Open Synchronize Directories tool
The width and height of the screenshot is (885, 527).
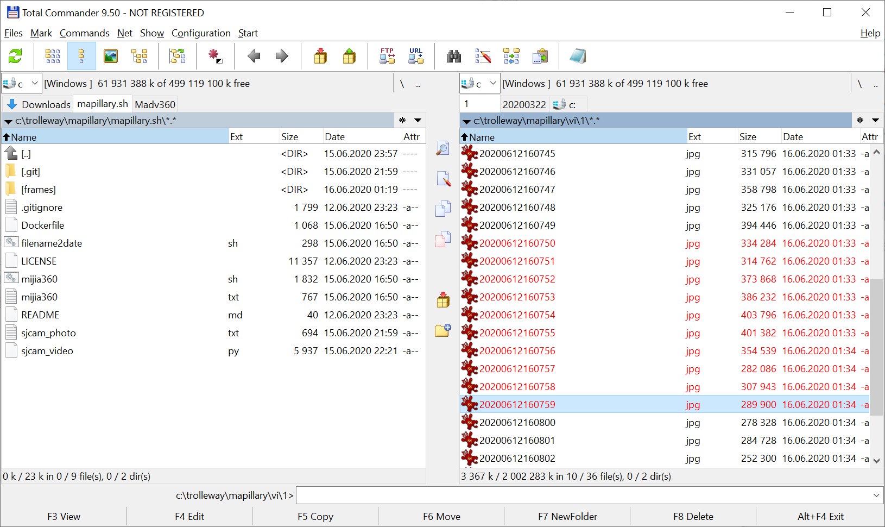(511, 56)
